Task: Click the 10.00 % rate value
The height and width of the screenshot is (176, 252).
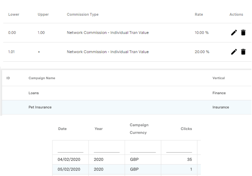Action: tap(201, 33)
